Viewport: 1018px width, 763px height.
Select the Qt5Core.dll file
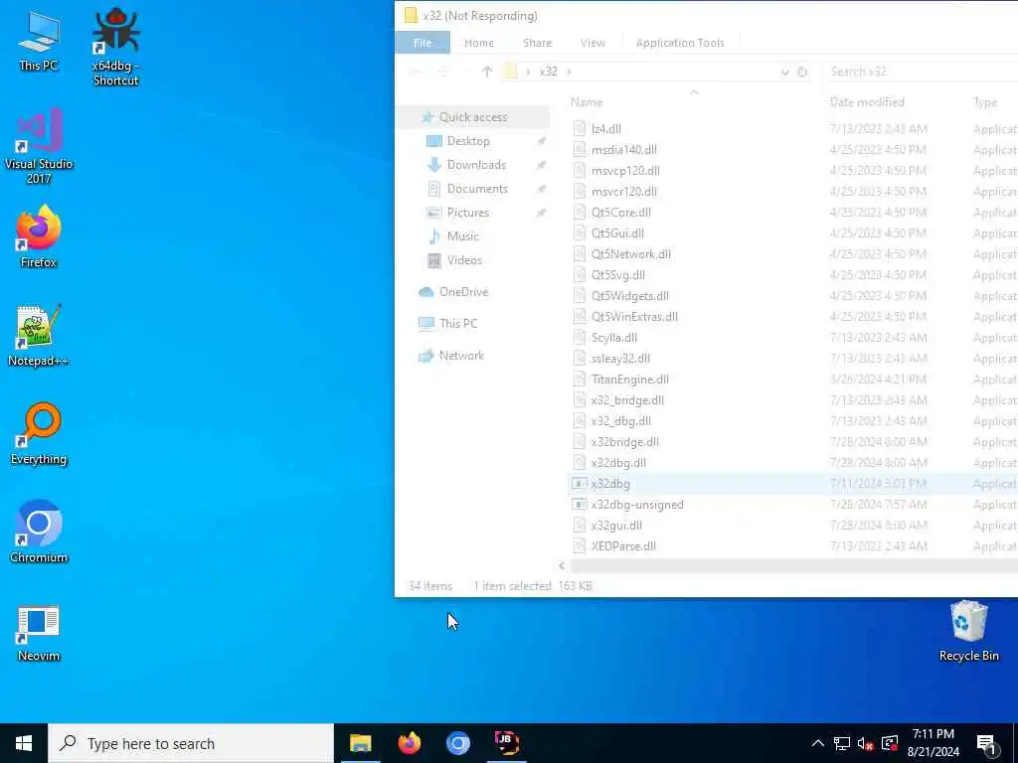click(x=620, y=213)
